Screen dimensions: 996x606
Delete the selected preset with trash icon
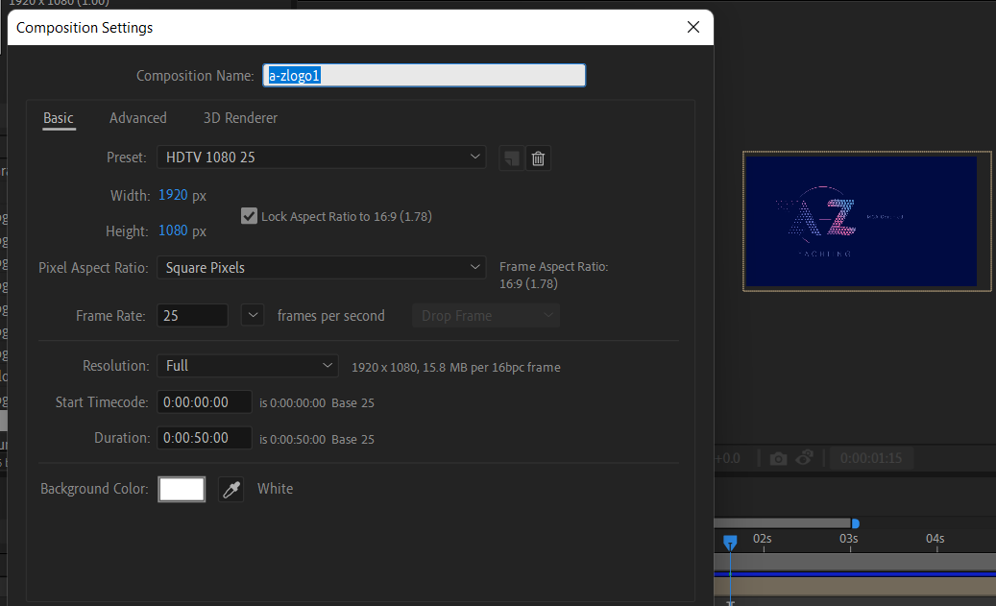tap(538, 158)
